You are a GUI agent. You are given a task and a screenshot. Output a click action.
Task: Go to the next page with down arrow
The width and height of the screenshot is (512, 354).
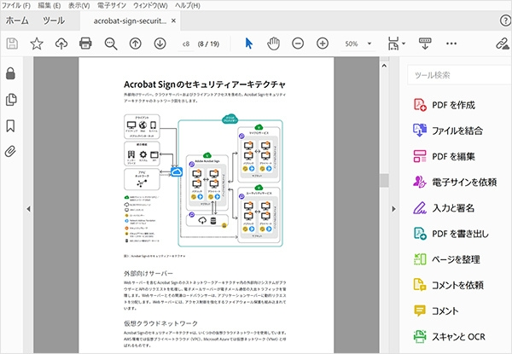click(x=160, y=43)
